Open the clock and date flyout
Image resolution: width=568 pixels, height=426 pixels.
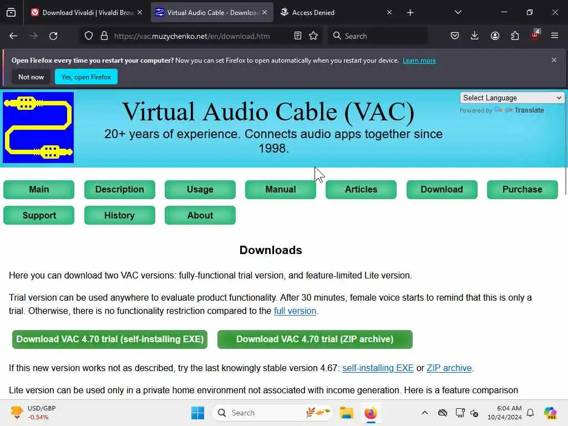click(505, 413)
